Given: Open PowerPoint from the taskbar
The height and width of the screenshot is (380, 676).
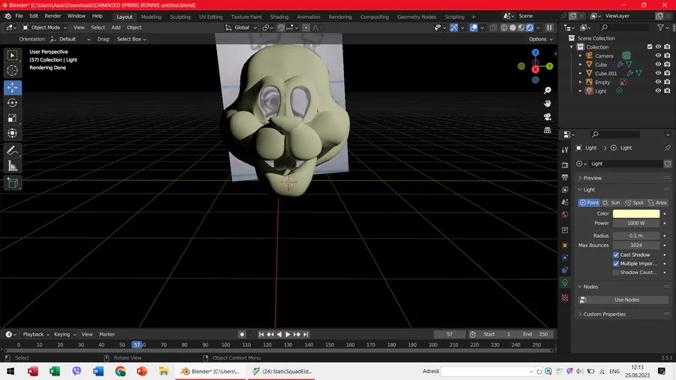Looking at the screenshot, I should [x=142, y=371].
